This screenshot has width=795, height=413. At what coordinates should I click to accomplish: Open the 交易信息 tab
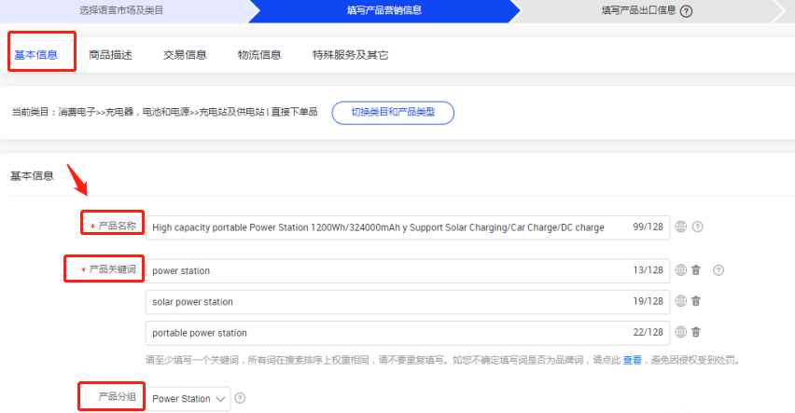coord(185,55)
